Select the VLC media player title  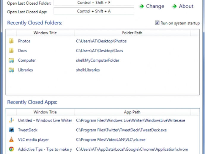33,140
